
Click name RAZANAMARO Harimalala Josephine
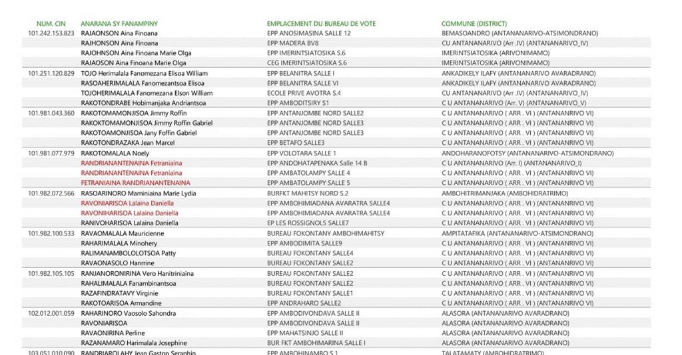(x=134, y=343)
